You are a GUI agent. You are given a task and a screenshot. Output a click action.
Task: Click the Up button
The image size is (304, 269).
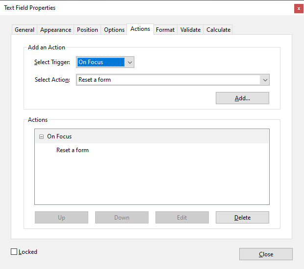pos(61,217)
